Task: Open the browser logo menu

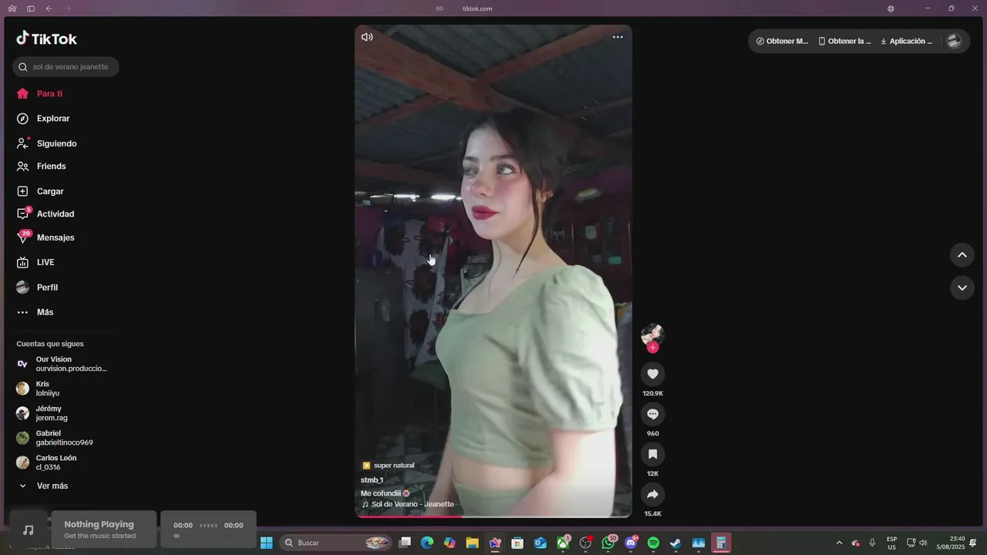Action: pos(12,8)
